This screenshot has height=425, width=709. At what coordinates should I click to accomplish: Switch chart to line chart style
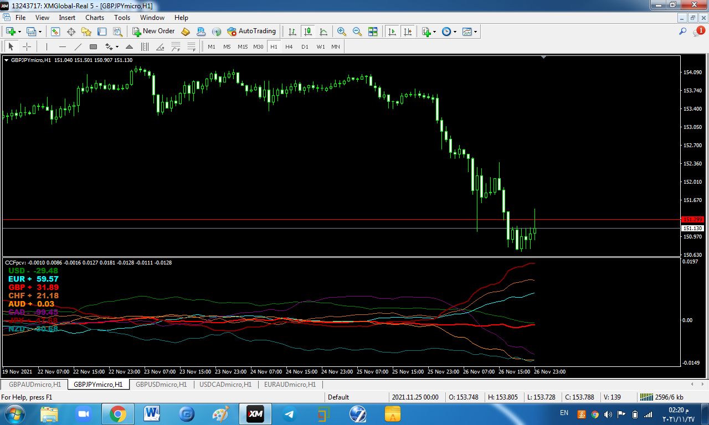(x=323, y=32)
